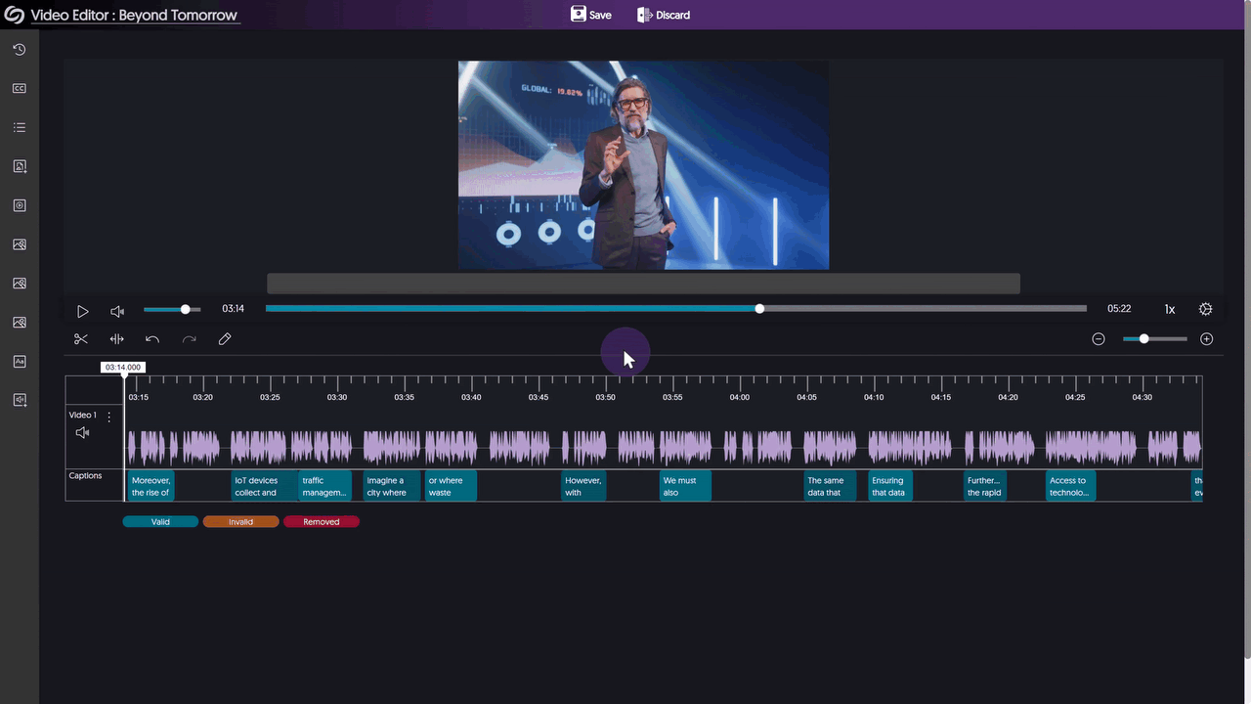Image resolution: width=1251 pixels, height=704 pixels.
Task: Mute the Video 1 track
Action: (x=83, y=432)
